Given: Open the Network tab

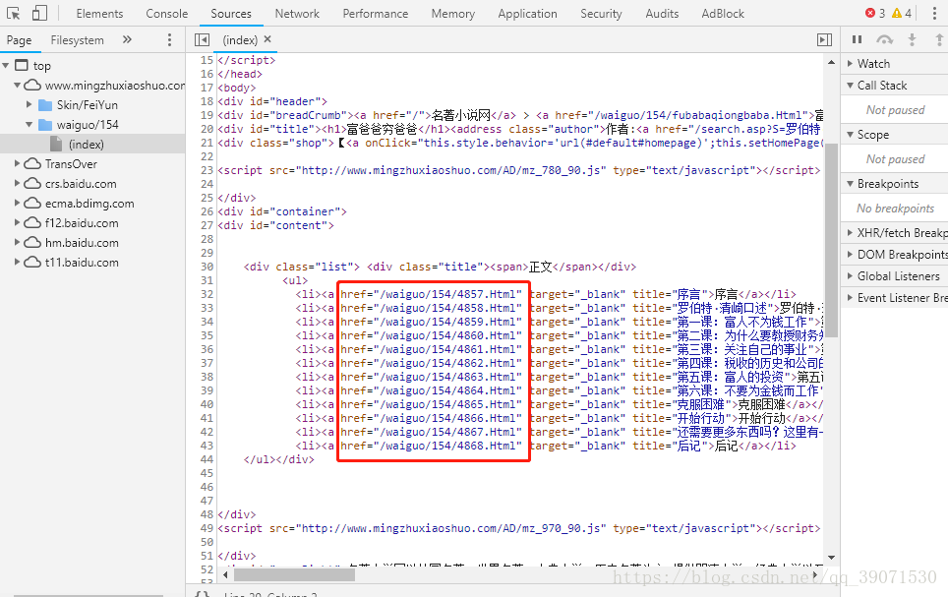Looking at the screenshot, I should tap(297, 14).
